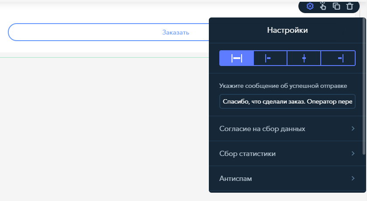Click the settings panel scrollbar
The image size is (367, 201).
(364, 87)
